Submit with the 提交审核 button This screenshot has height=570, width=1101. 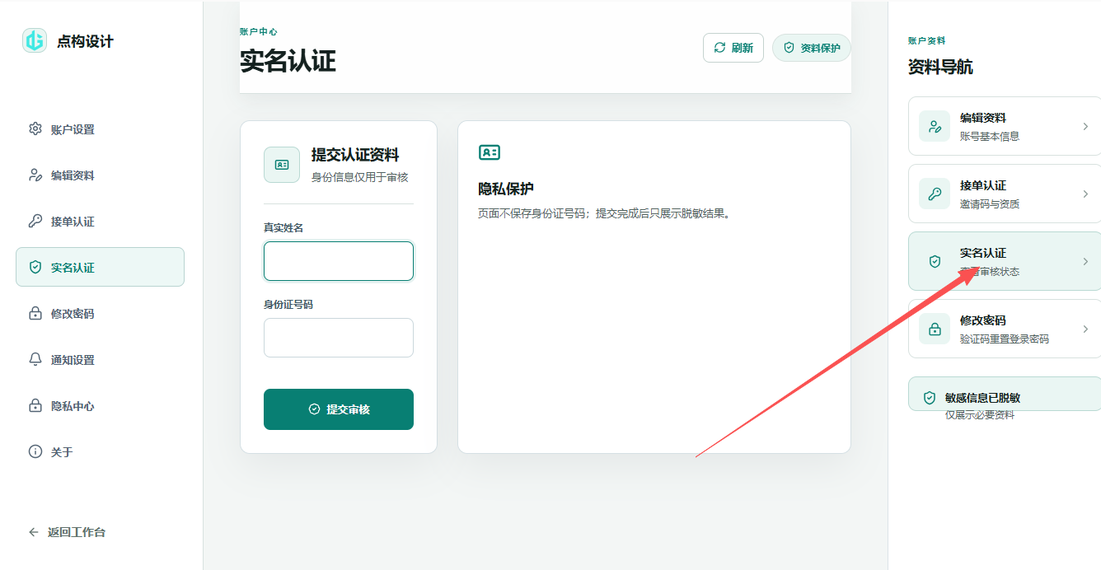tap(339, 409)
